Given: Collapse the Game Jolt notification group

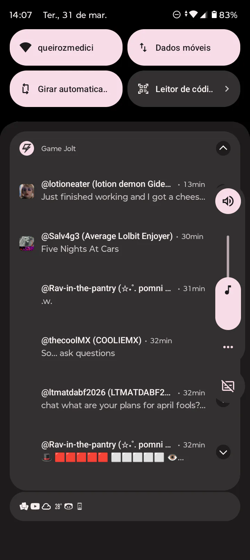Looking at the screenshot, I should [x=223, y=148].
